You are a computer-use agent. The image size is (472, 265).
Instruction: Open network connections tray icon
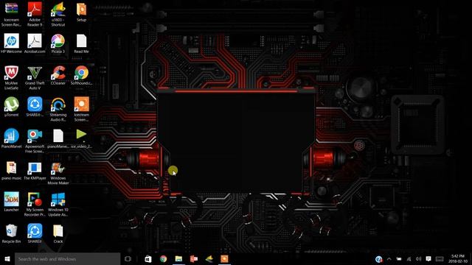[409, 259]
